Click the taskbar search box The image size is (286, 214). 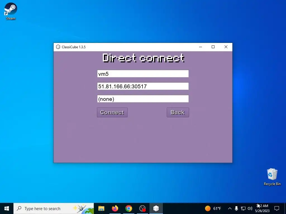click(54, 208)
